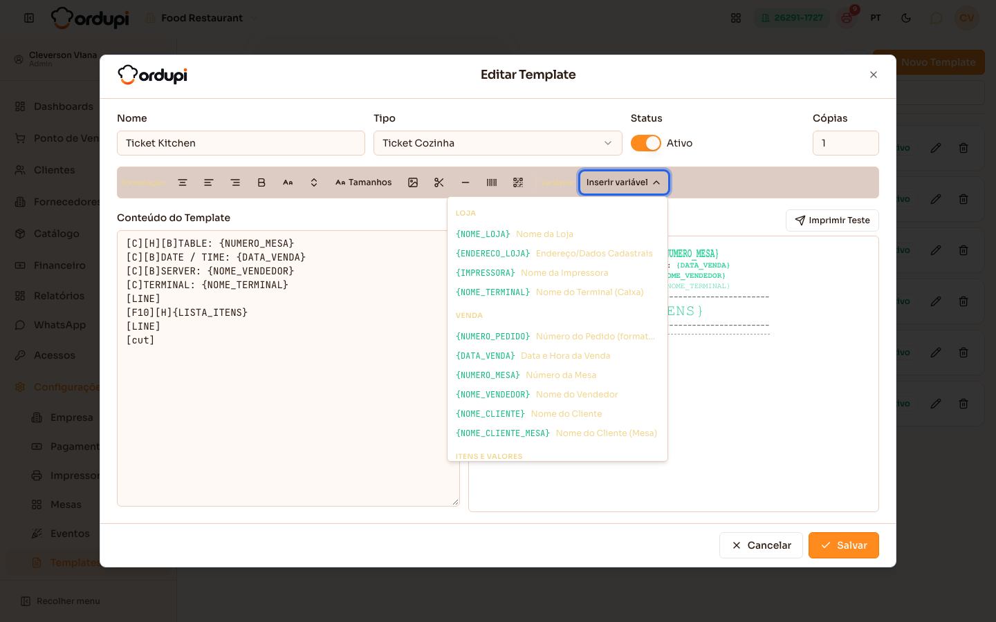
Task: Collapse the Inserir variável dropdown
Action: coord(624,182)
